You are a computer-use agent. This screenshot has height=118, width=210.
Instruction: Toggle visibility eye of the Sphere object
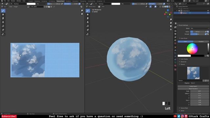click(x=208, y=13)
